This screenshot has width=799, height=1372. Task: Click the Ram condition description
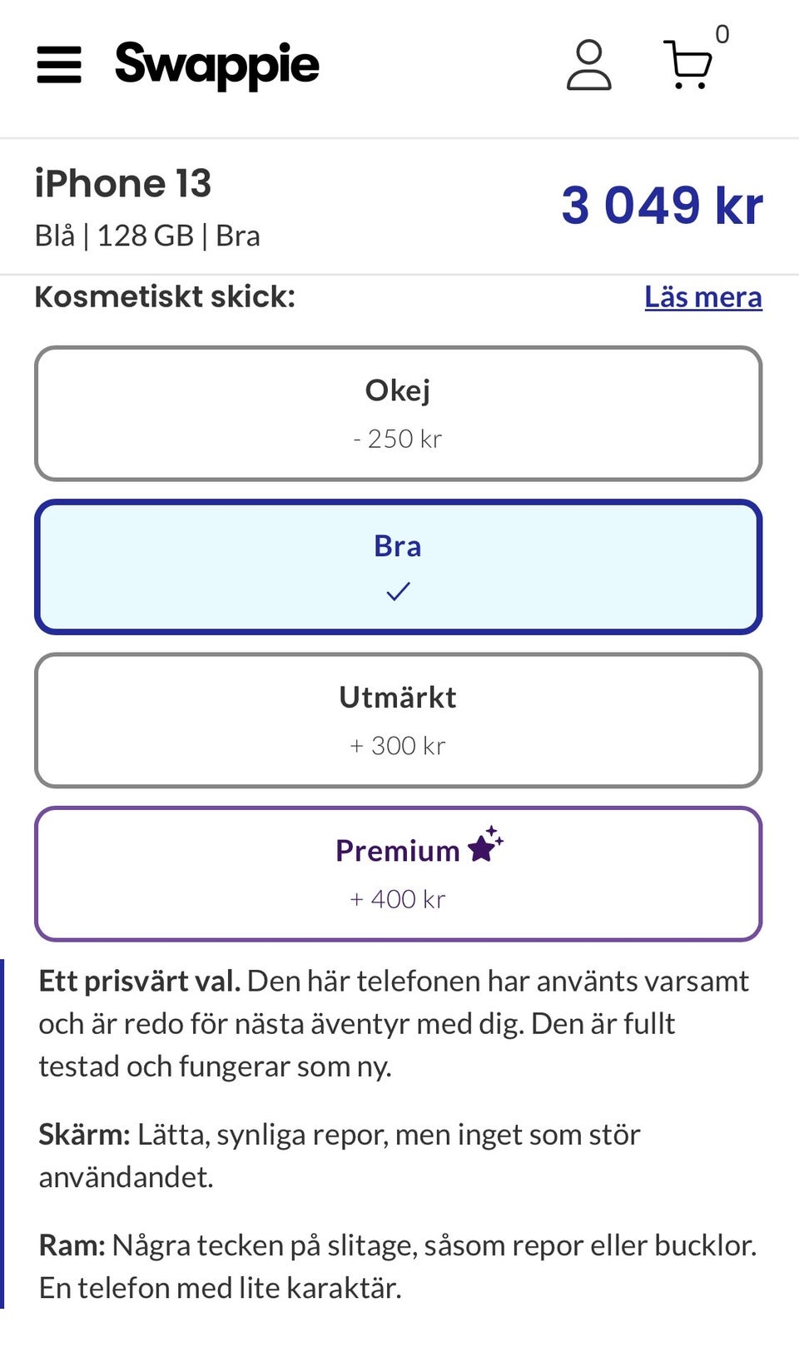[x=397, y=1266]
